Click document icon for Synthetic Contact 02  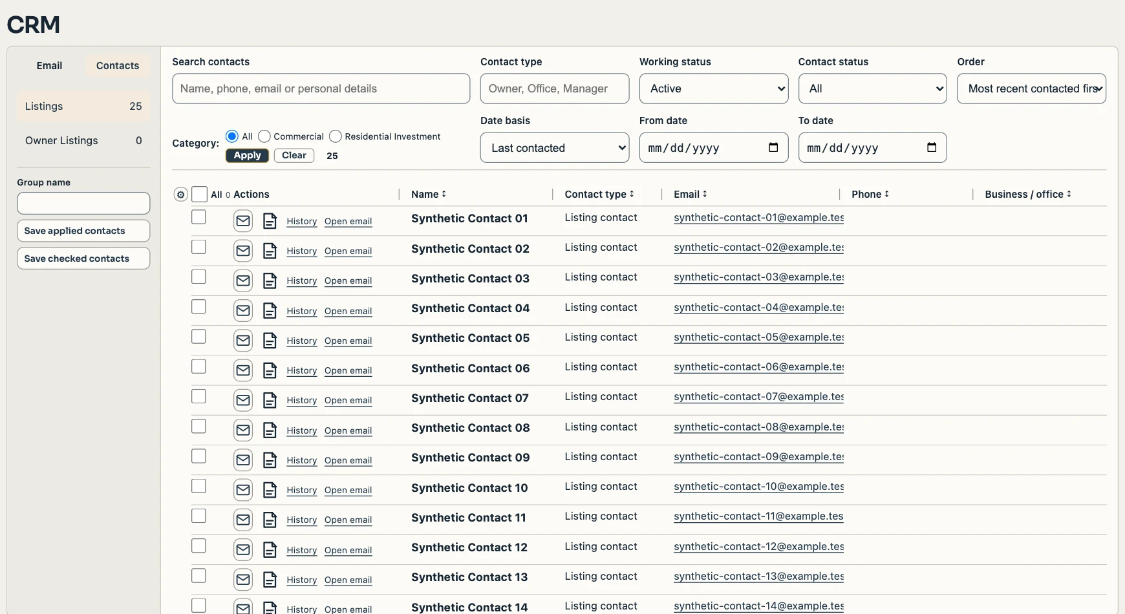(270, 251)
